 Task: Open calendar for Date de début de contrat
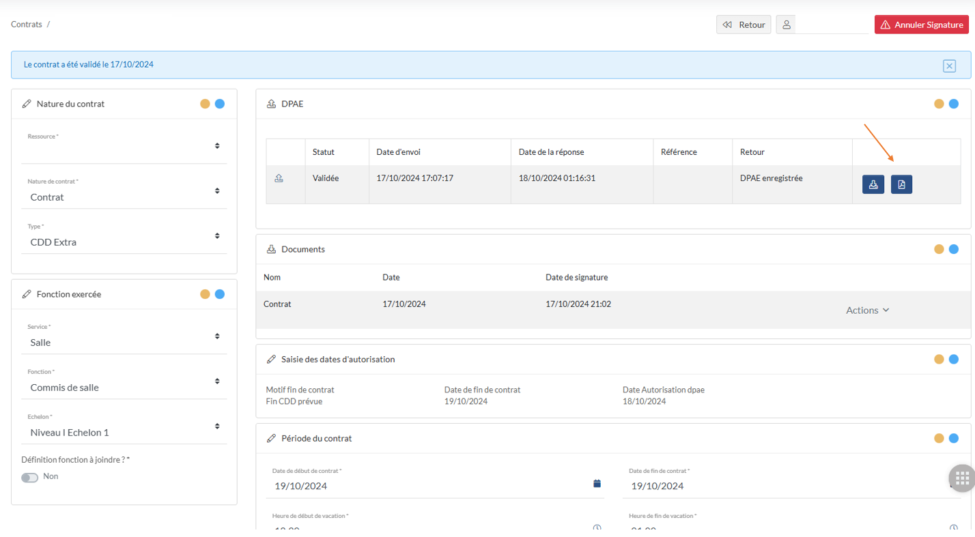pos(597,484)
